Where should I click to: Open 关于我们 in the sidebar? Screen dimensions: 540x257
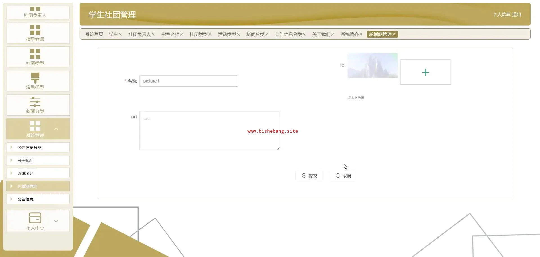(38, 160)
